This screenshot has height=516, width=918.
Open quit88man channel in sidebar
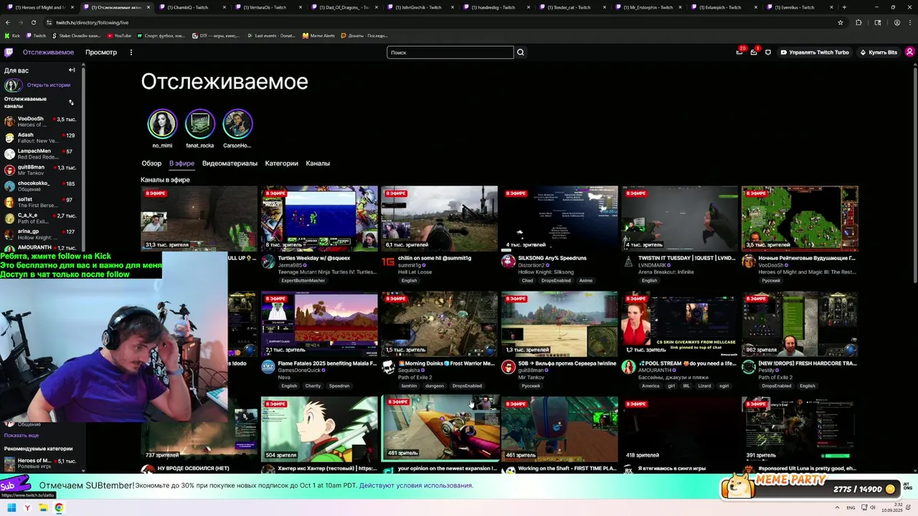(x=41, y=171)
